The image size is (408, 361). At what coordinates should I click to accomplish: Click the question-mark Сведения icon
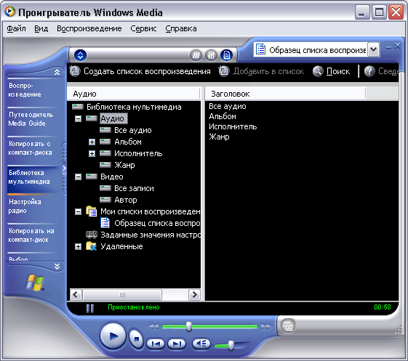pyautogui.click(x=369, y=71)
